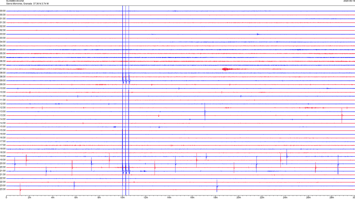Select the 06:00 trace time label

pos(3,57)
